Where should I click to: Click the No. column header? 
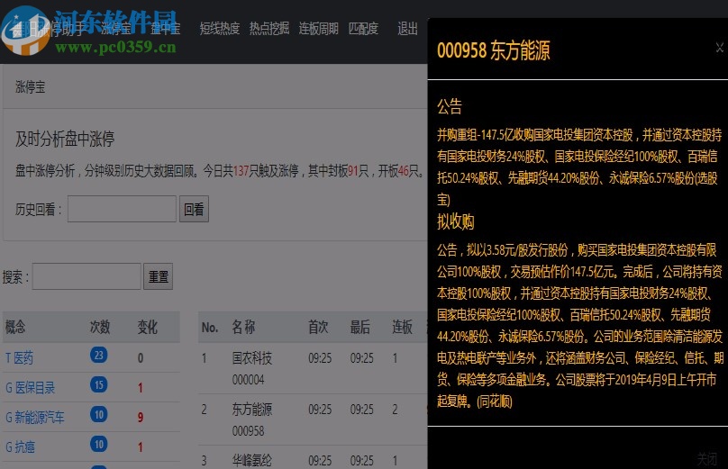pyautogui.click(x=210, y=328)
